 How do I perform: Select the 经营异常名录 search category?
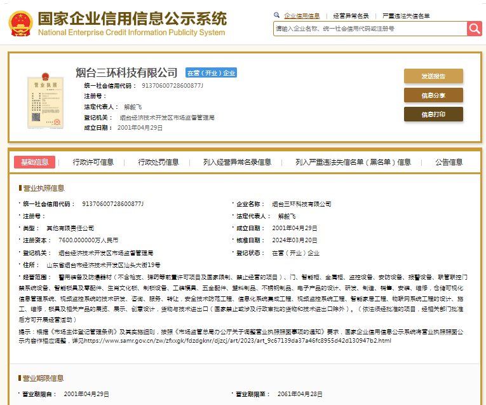click(x=351, y=16)
